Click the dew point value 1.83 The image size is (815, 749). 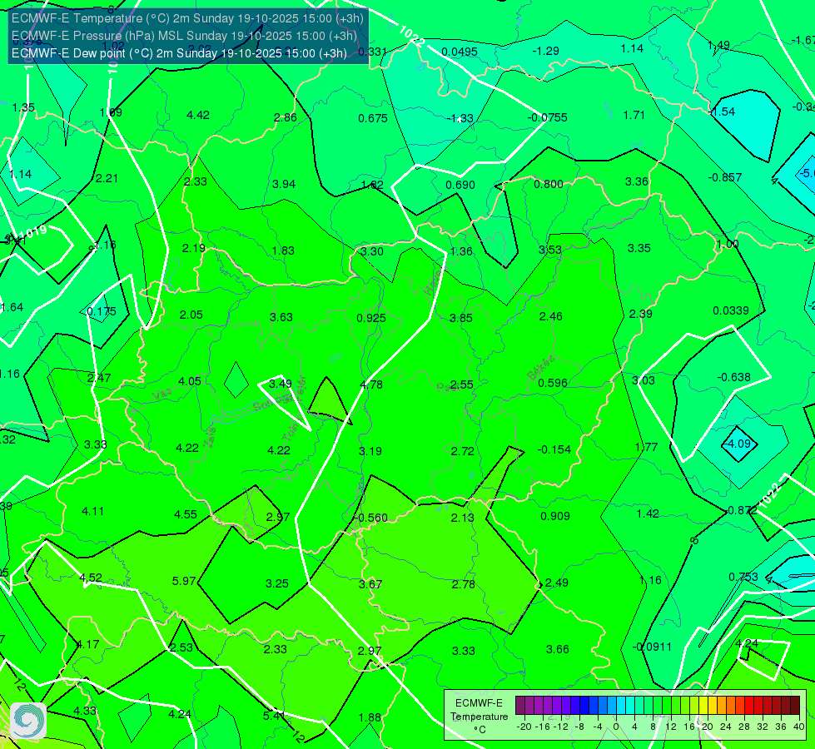tap(283, 250)
